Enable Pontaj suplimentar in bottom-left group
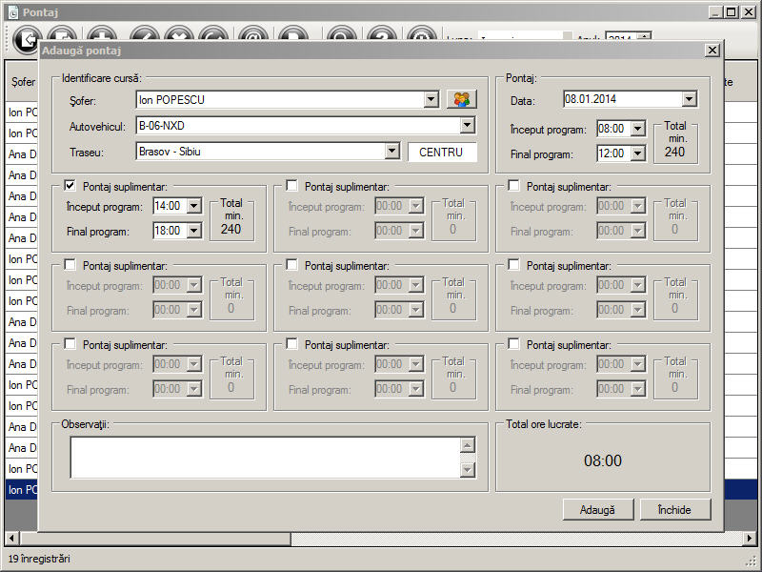Viewport: 762px width, 572px height. pos(70,344)
